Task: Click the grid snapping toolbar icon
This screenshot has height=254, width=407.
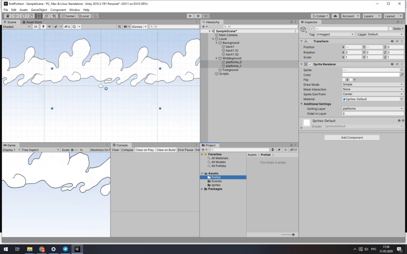Action: pos(95,16)
